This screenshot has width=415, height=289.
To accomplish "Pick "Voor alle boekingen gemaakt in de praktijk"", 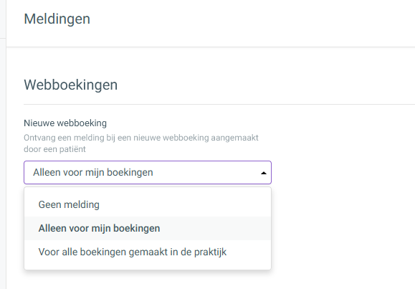I will pyautogui.click(x=148, y=252).
